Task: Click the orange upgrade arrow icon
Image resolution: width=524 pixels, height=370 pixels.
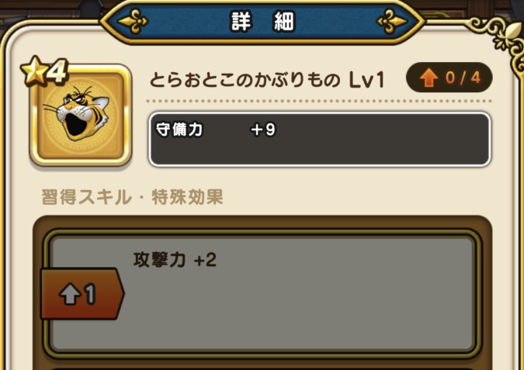Action: [429, 78]
